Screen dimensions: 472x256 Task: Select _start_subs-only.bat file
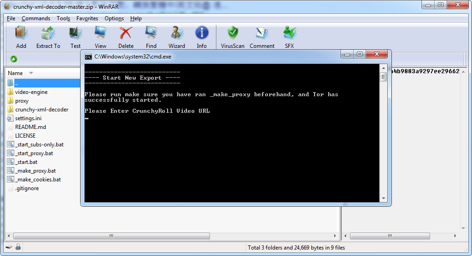[x=40, y=145]
